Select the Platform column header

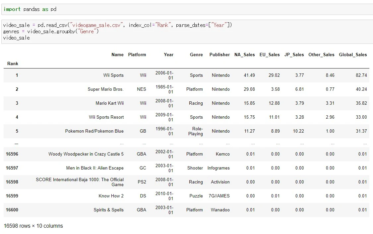(x=137, y=55)
